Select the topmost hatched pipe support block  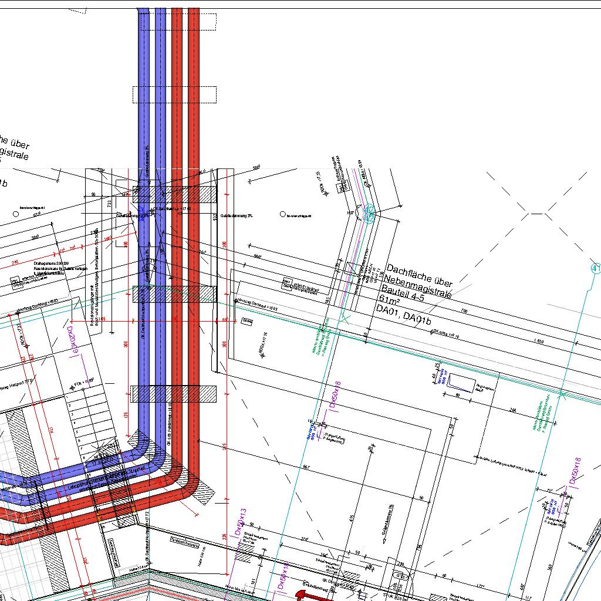pyautogui.click(x=174, y=194)
